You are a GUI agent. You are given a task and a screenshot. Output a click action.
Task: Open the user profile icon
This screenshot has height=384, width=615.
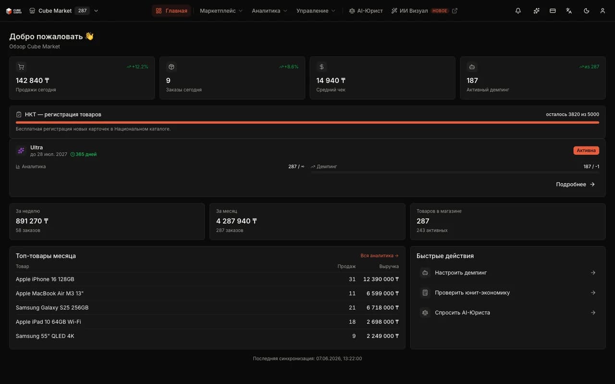[603, 11]
